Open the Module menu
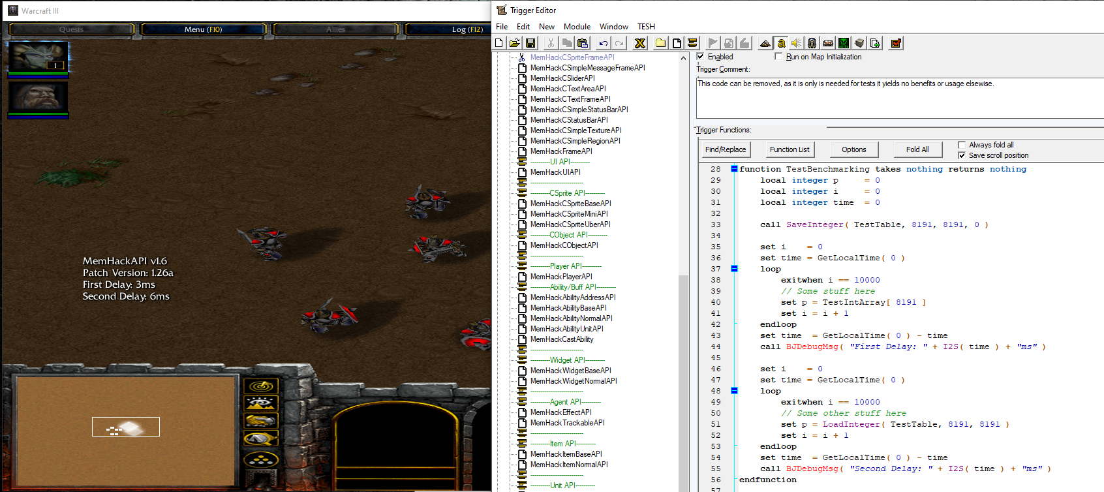 point(577,27)
